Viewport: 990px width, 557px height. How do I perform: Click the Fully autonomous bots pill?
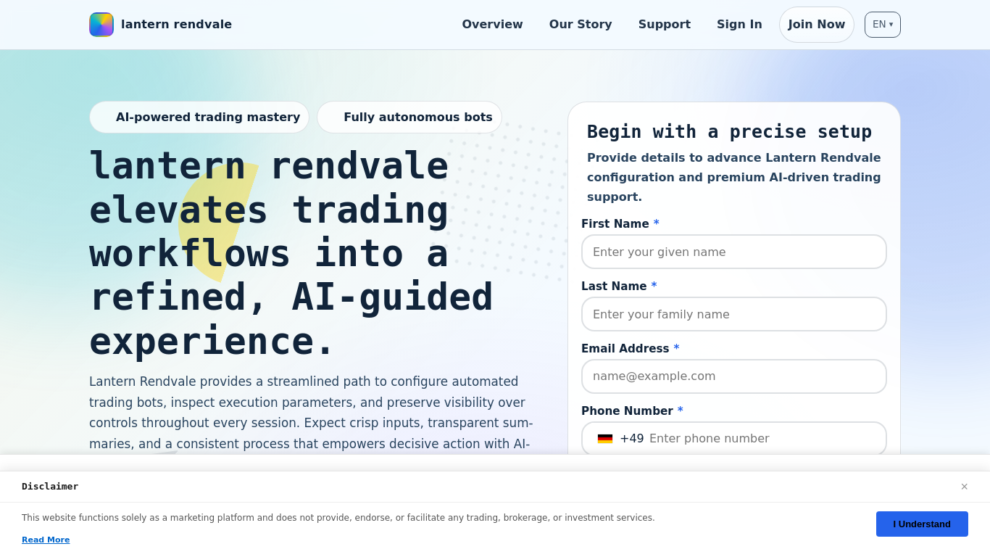(409, 117)
